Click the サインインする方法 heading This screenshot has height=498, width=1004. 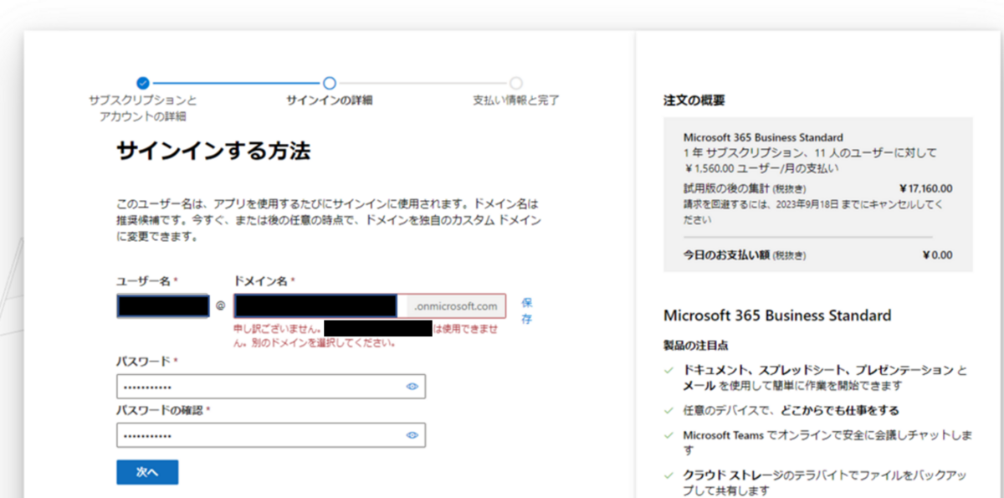point(213,151)
